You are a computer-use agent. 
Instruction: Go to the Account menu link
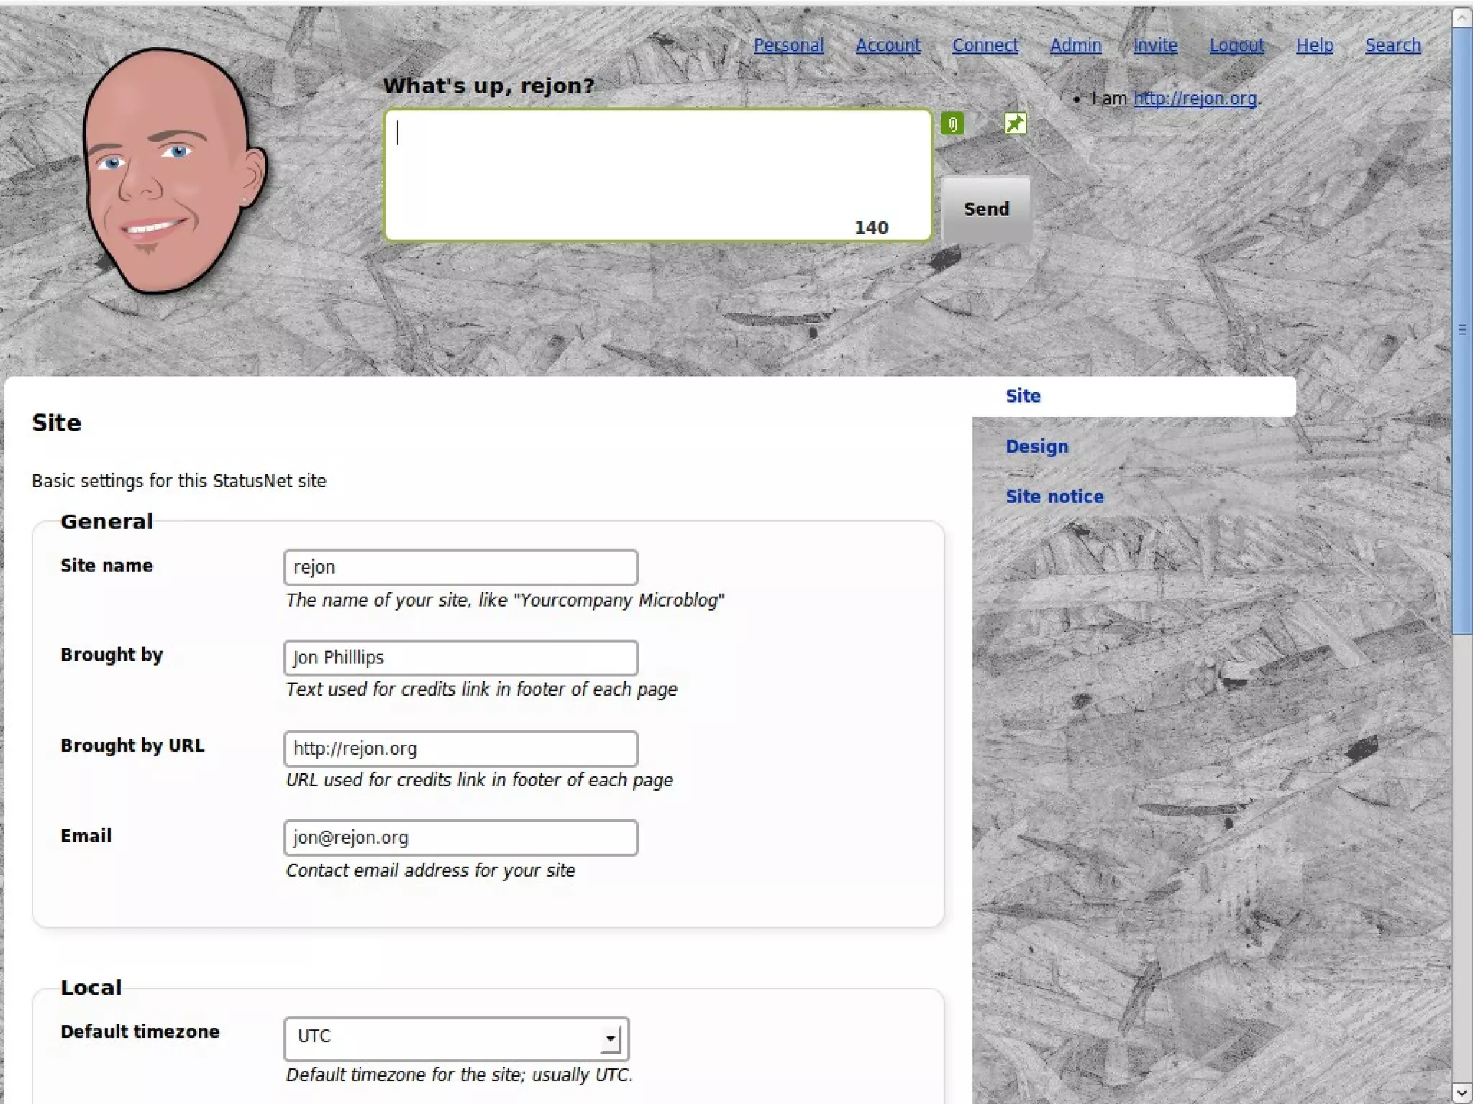(888, 45)
